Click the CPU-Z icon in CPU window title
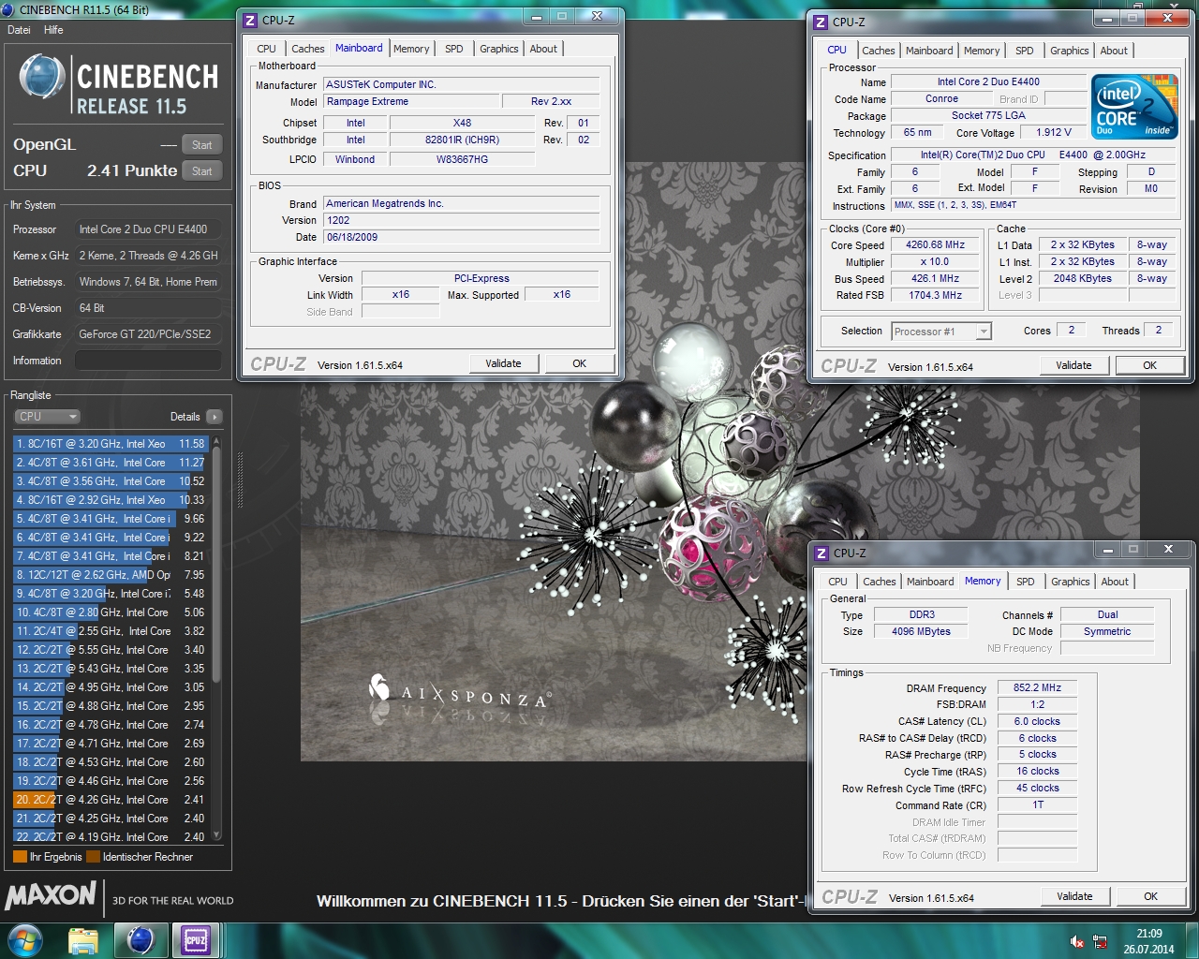Screen dimensions: 1199x959 [821, 22]
